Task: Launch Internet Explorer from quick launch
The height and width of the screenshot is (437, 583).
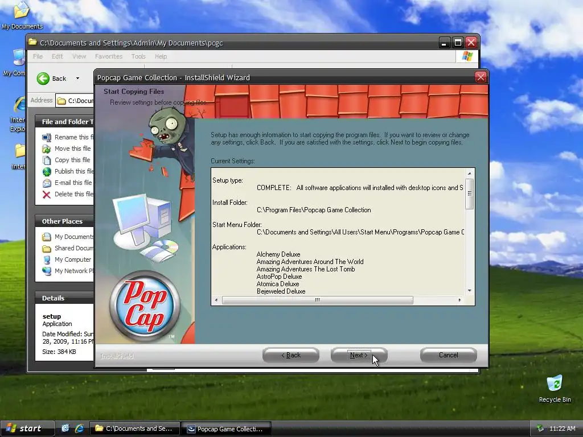Action: click(79, 428)
